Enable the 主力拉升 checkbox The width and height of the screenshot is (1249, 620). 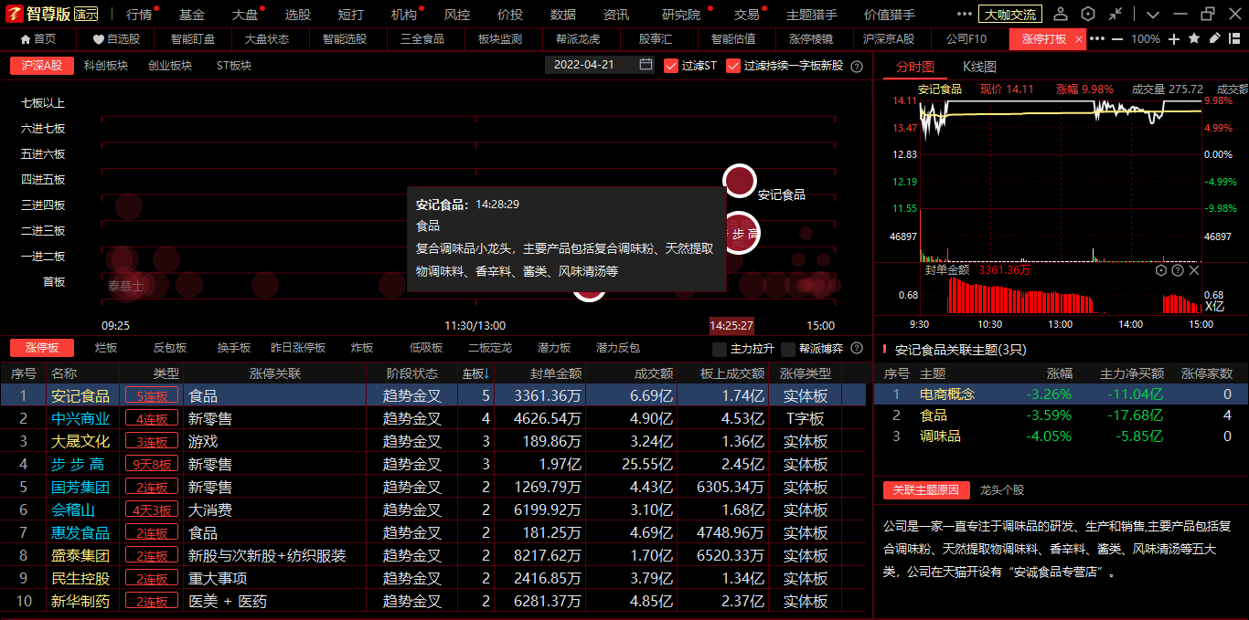pos(720,348)
